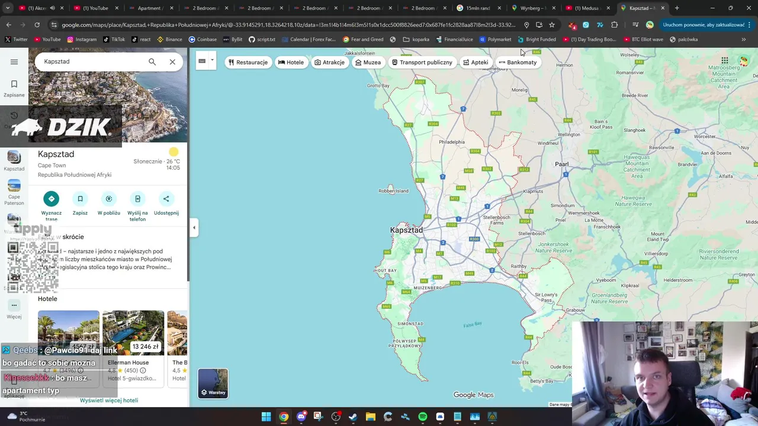
Task: Click Wyślij na telefon icon
Action: coord(137,199)
